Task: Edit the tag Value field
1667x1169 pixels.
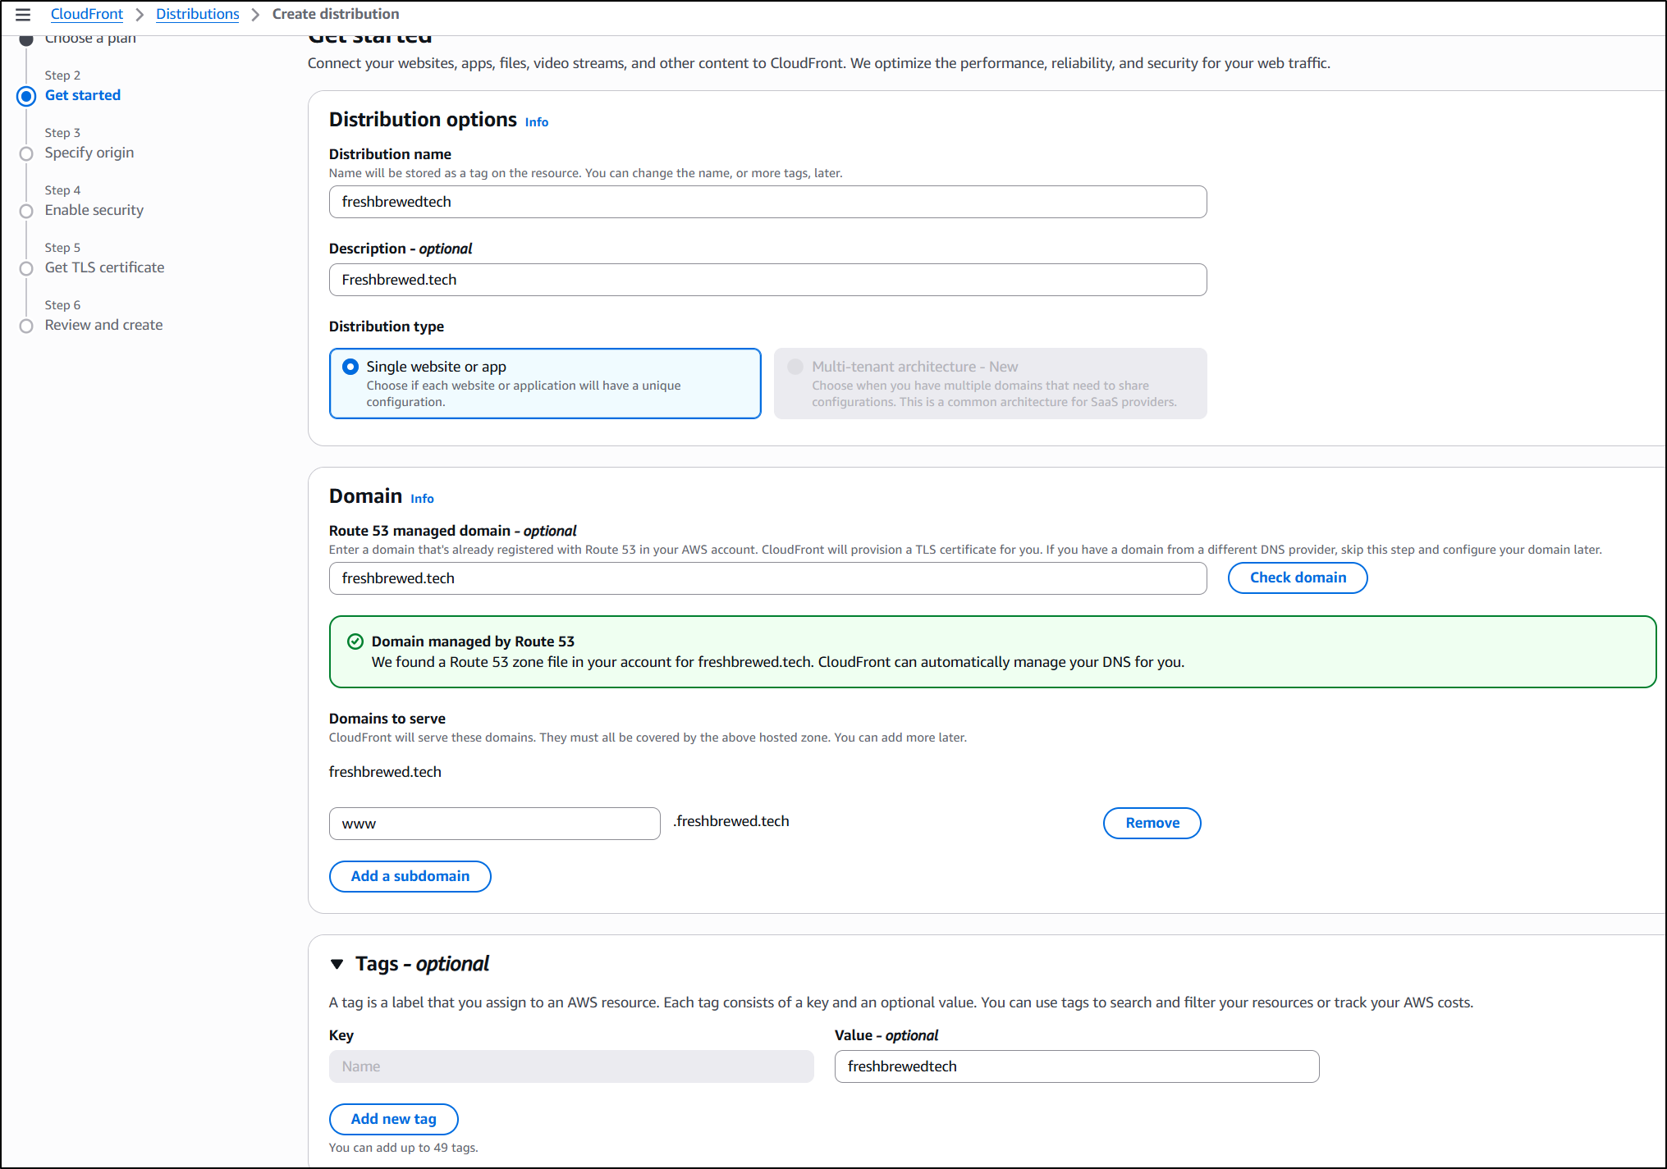Action: [1077, 1066]
